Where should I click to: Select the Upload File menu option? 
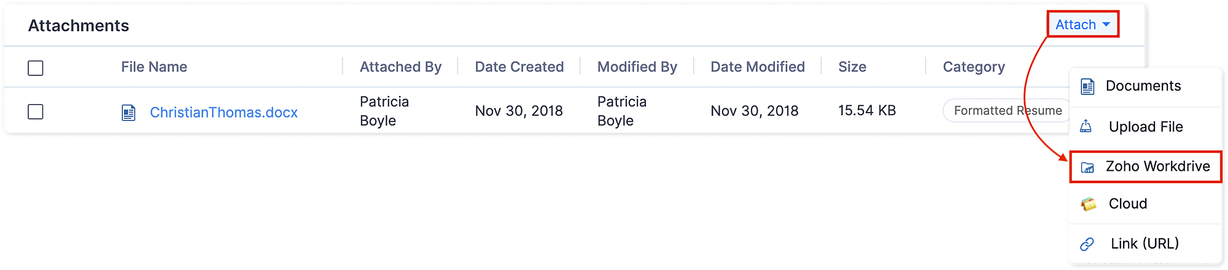pos(1145,127)
